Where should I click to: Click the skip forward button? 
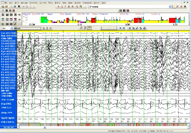tap(11, 24)
